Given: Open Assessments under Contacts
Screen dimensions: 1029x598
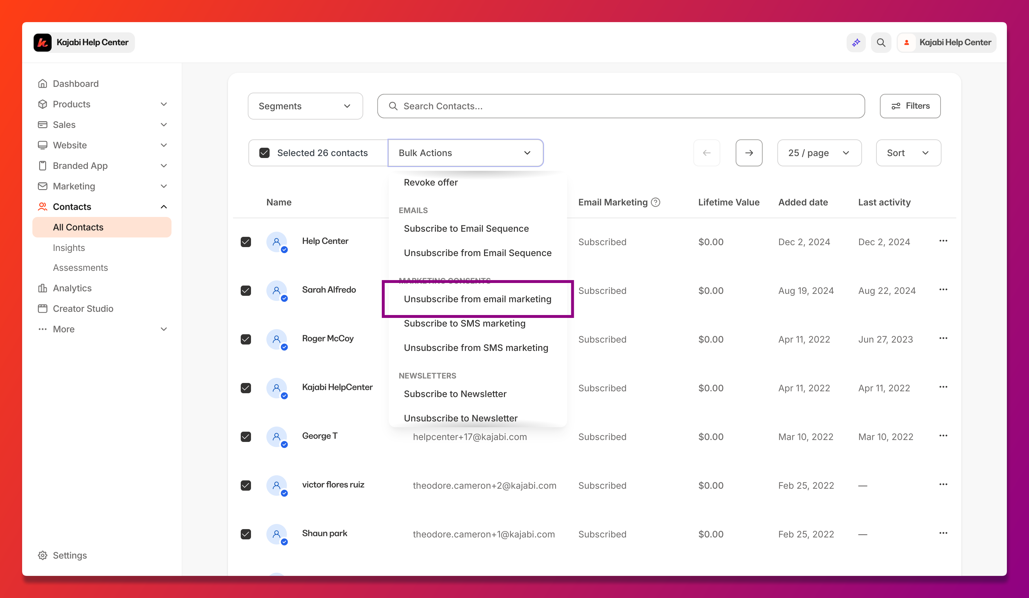Looking at the screenshot, I should pyautogui.click(x=80, y=268).
